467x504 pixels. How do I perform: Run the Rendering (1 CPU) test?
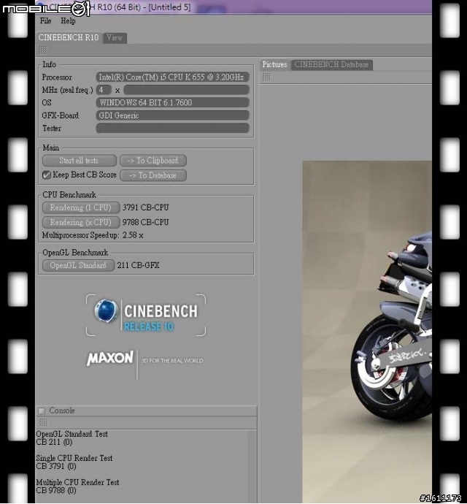pyautogui.click(x=81, y=207)
